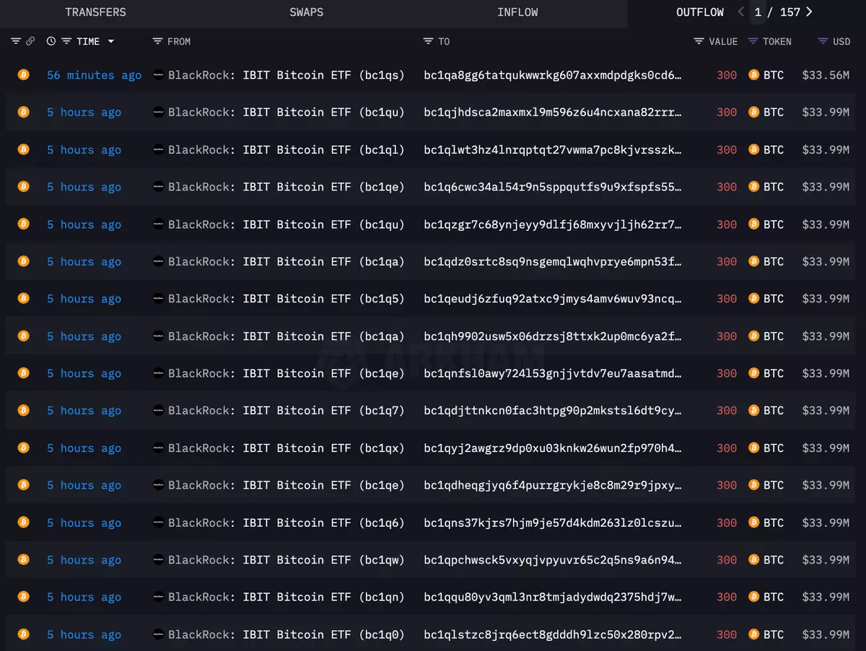Open recipient address bc1qdjttnkcn0fac3htpg

[553, 410]
